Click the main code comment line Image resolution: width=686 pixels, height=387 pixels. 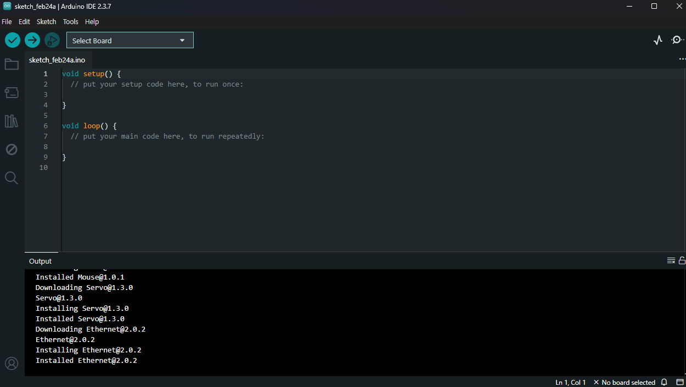[x=167, y=136]
